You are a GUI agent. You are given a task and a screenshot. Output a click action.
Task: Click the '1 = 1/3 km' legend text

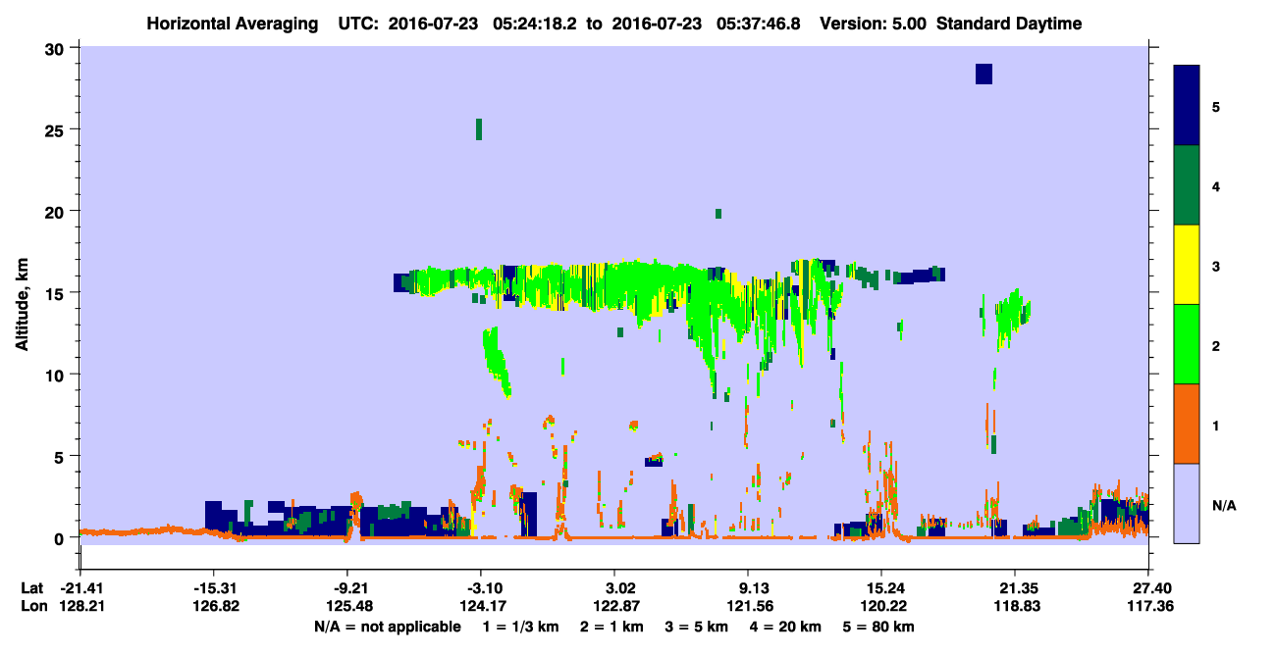518,627
